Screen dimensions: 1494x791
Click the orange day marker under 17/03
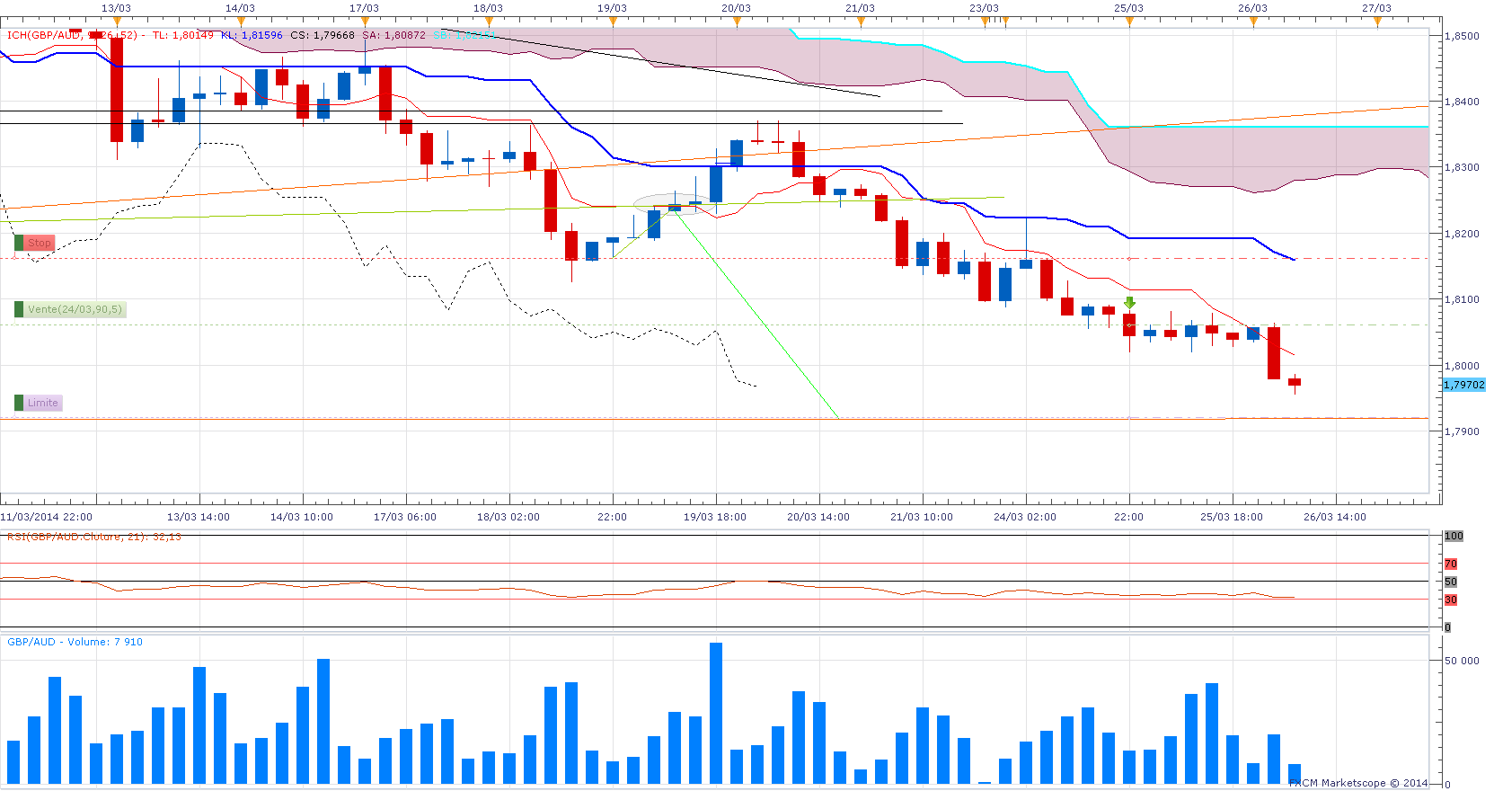click(x=365, y=22)
